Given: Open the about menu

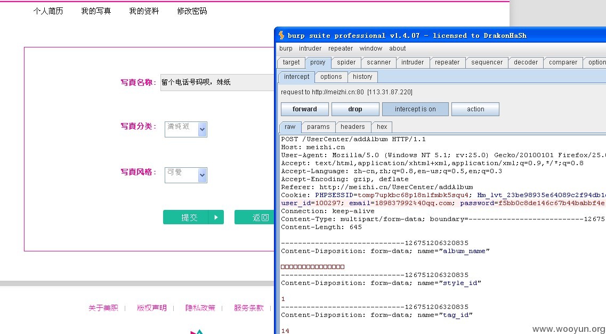Looking at the screenshot, I should (x=397, y=48).
